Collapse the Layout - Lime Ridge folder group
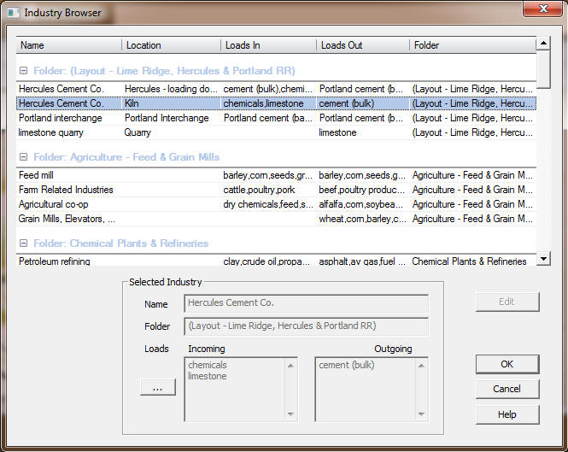 (x=24, y=71)
